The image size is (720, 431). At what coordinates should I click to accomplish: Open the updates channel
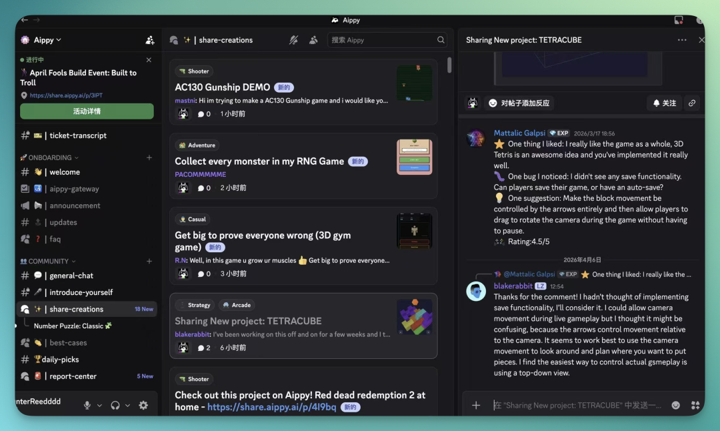point(87,222)
